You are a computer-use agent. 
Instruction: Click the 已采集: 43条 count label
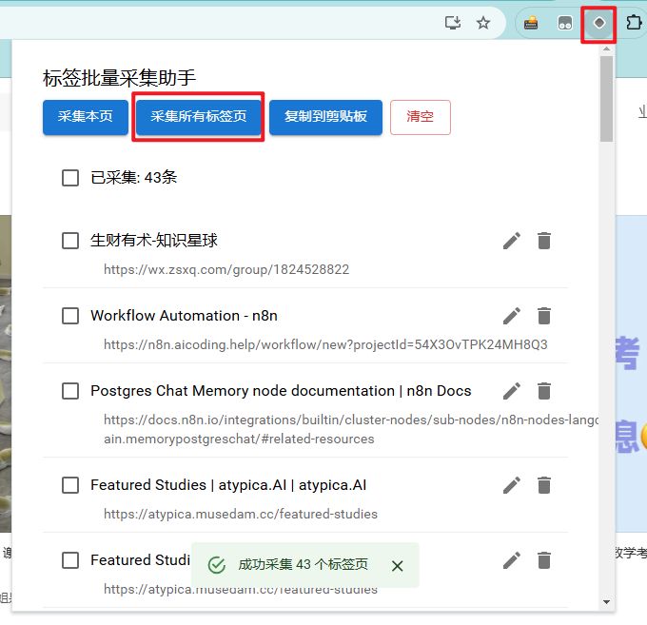pyautogui.click(x=134, y=178)
